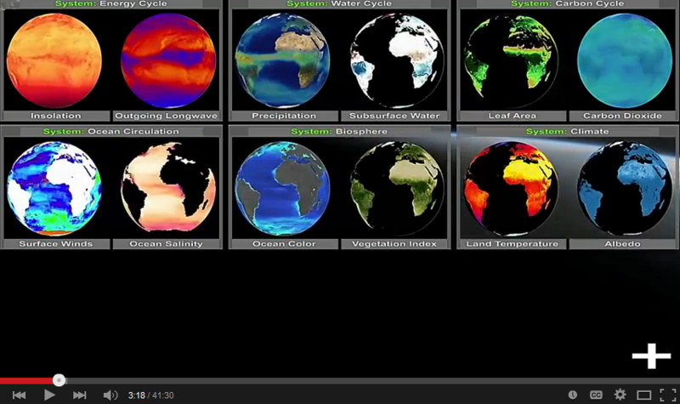The width and height of the screenshot is (680, 404).
Task: Select the Land Temperature globe
Action: [512, 188]
